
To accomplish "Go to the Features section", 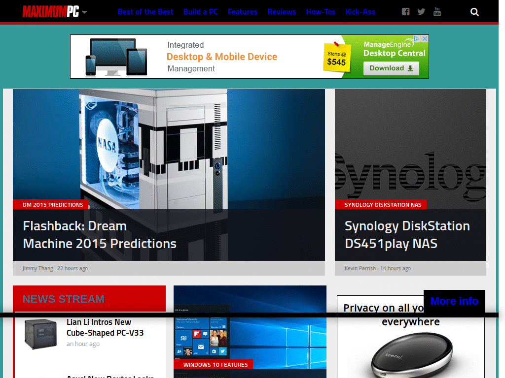I will [243, 12].
